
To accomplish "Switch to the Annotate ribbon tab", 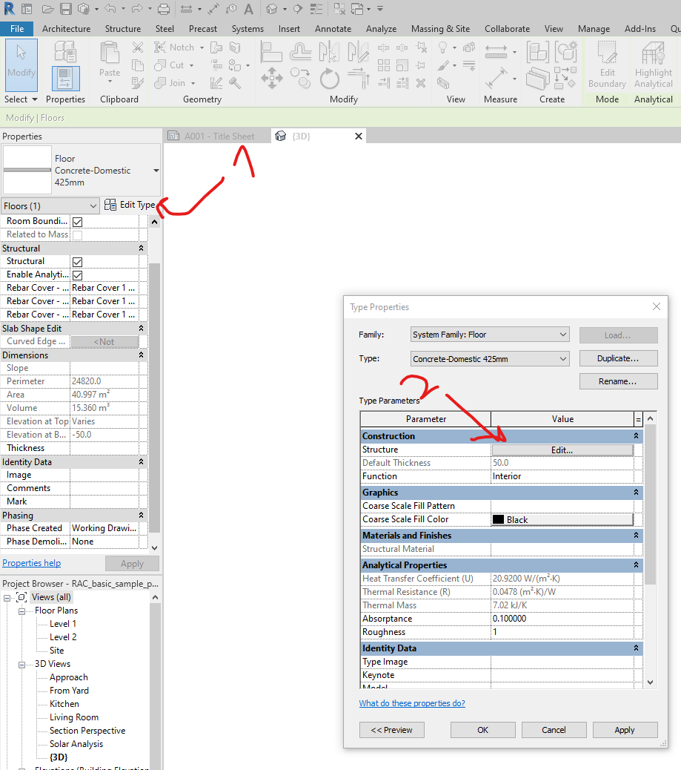I will (x=333, y=29).
